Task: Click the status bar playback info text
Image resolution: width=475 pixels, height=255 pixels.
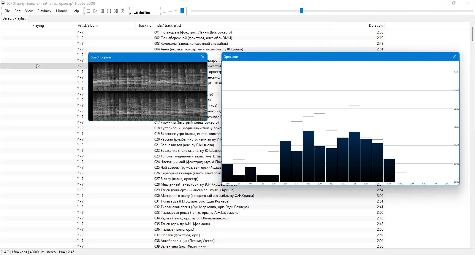Action: click(x=37, y=252)
